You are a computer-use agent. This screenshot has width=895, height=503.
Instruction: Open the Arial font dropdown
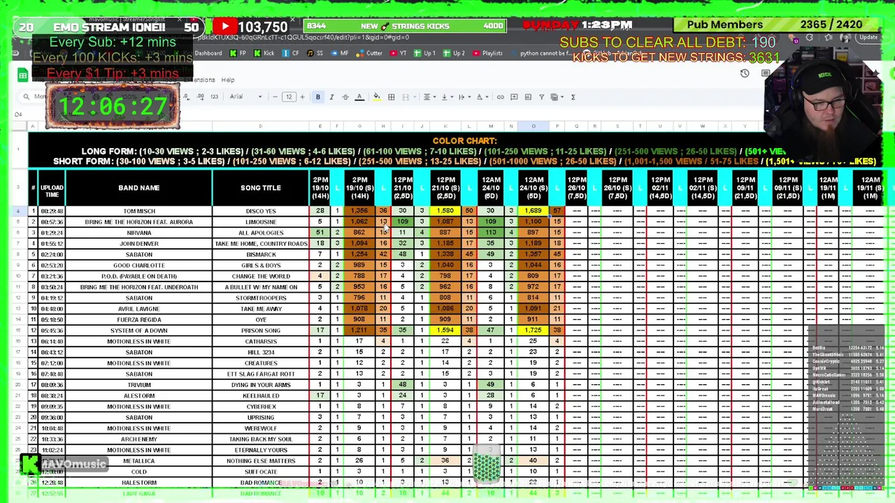pyautogui.click(x=246, y=97)
